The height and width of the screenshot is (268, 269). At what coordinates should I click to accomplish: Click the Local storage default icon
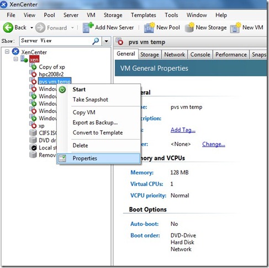tap(33, 147)
